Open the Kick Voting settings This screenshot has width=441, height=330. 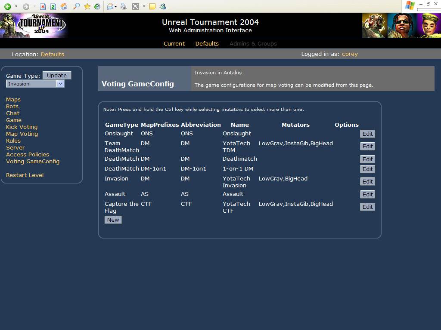pos(22,127)
